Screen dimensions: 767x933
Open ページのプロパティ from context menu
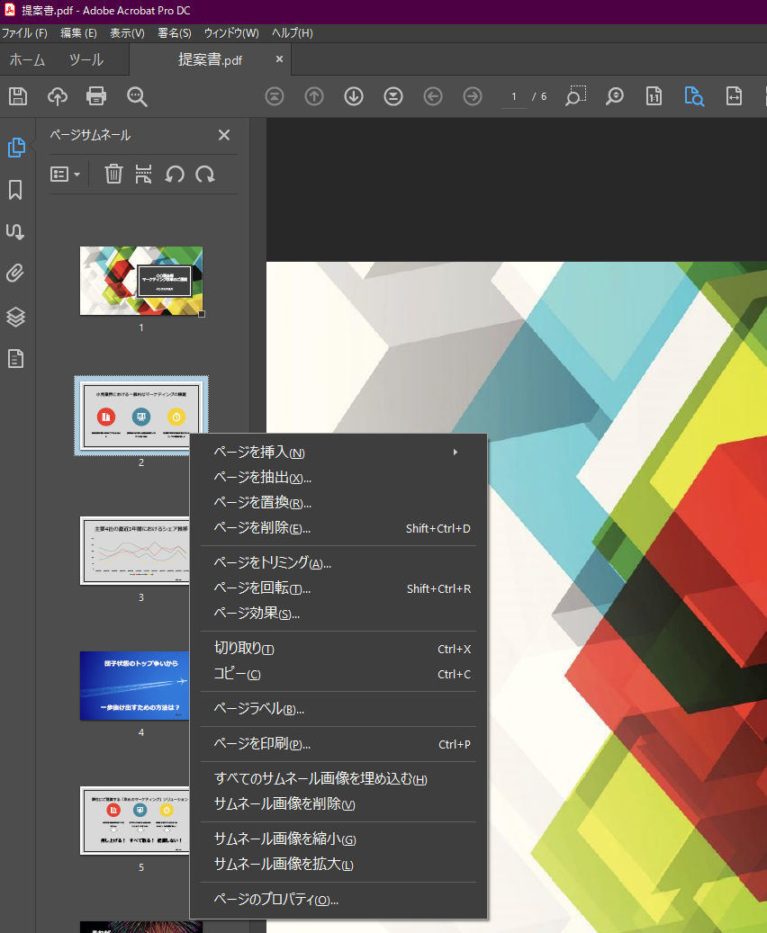coord(338,900)
